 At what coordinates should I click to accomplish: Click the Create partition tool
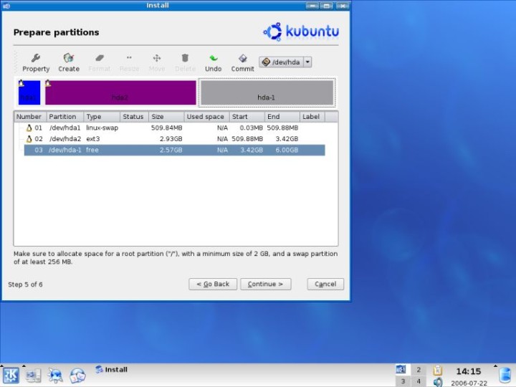(x=69, y=62)
